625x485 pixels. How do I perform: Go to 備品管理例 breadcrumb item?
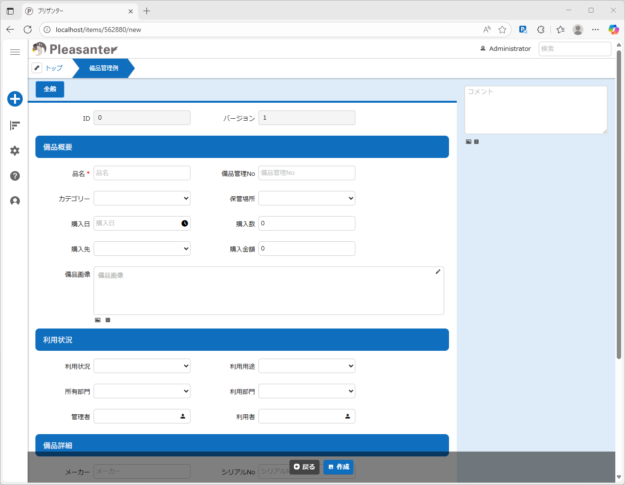pos(103,68)
